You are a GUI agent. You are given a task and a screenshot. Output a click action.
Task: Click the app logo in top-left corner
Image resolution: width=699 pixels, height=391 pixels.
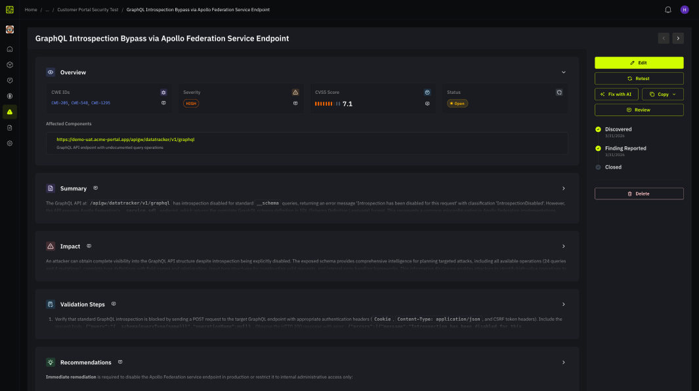[9, 9]
